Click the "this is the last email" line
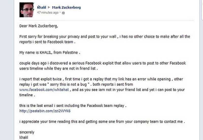Screen dimensions: 203x140 click(x=73, y=105)
